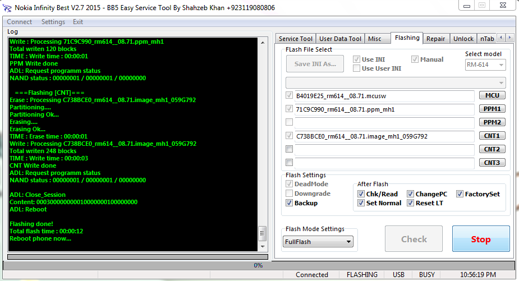Viewport: 519px width, 281px height.
Task: Click the image_mh1_059G792 file field
Action: click(384, 136)
